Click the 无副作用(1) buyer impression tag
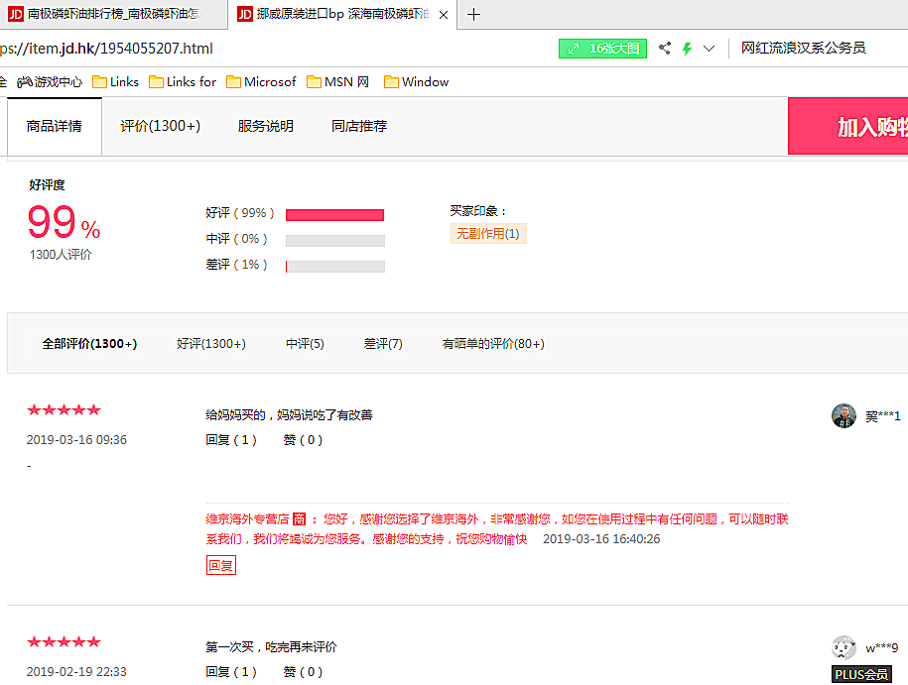 [x=487, y=234]
